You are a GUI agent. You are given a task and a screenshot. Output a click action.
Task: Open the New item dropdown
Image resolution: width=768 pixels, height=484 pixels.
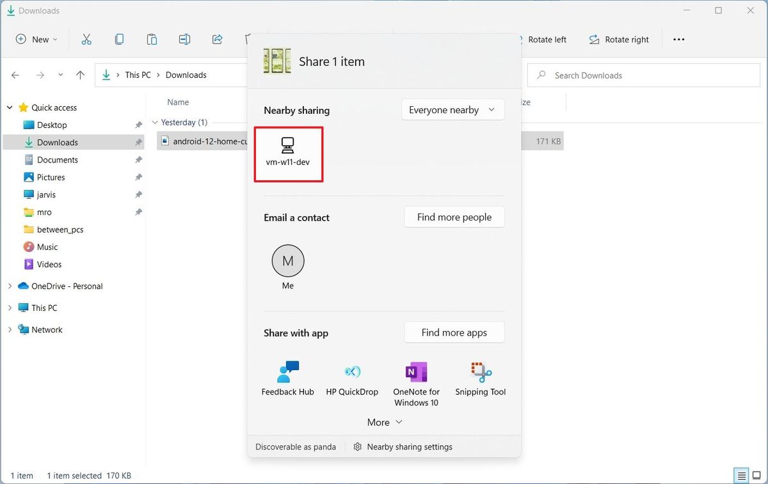tap(35, 39)
